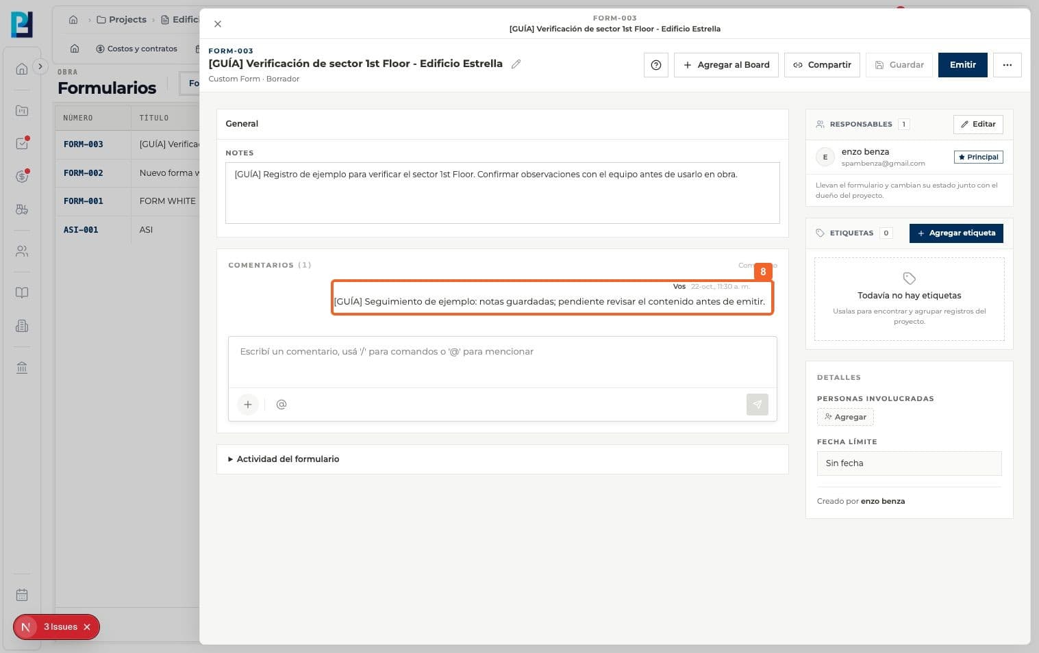Open the institution bank icon in sidebar
The height and width of the screenshot is (653, 1039).
click(x=22, y=368)
